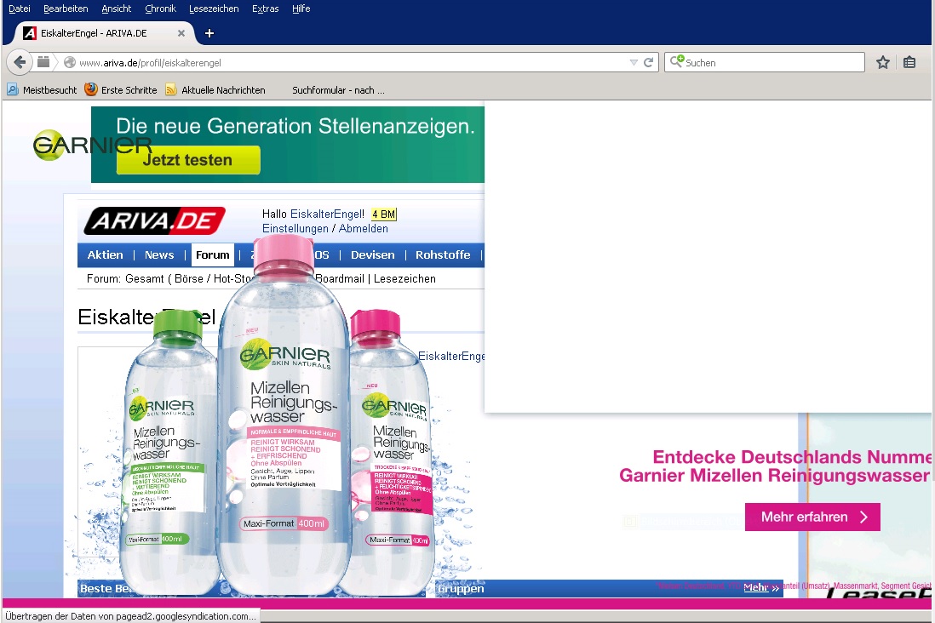Go back with the browser back arrow
The height and width of the screenshot is (623, 935).
click(19, 62)
